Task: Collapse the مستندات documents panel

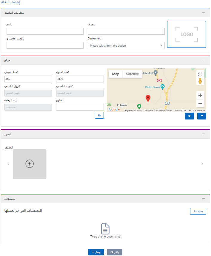Action: tap(204, 198)
